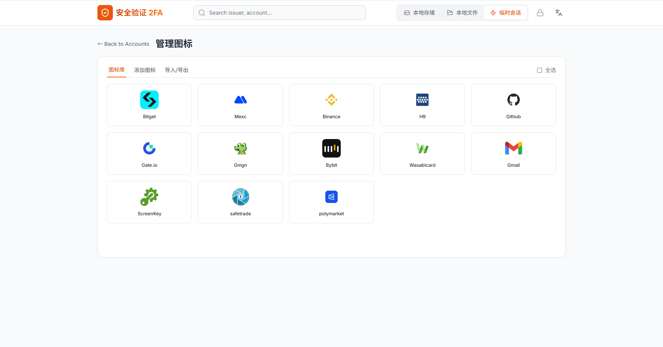The image size is (663, 347).
Task: Switch to the 导入/导出 tab
Action: click(x=176, y=70)
